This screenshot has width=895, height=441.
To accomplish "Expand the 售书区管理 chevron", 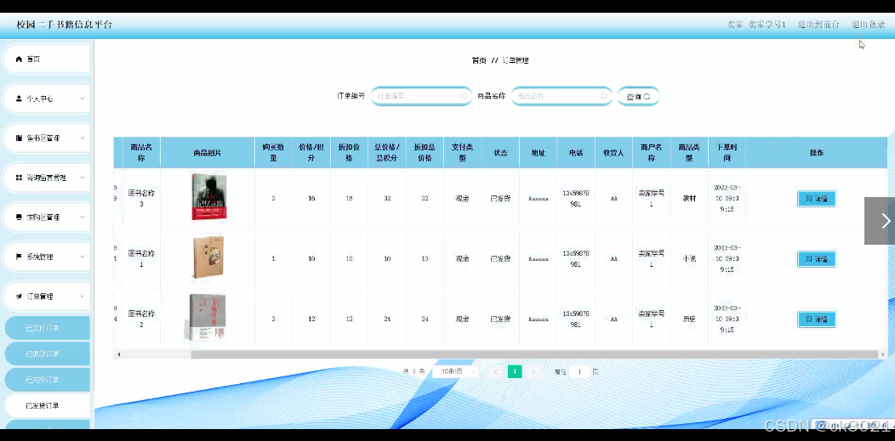I will pyautogui.click(x=82, y=138).
